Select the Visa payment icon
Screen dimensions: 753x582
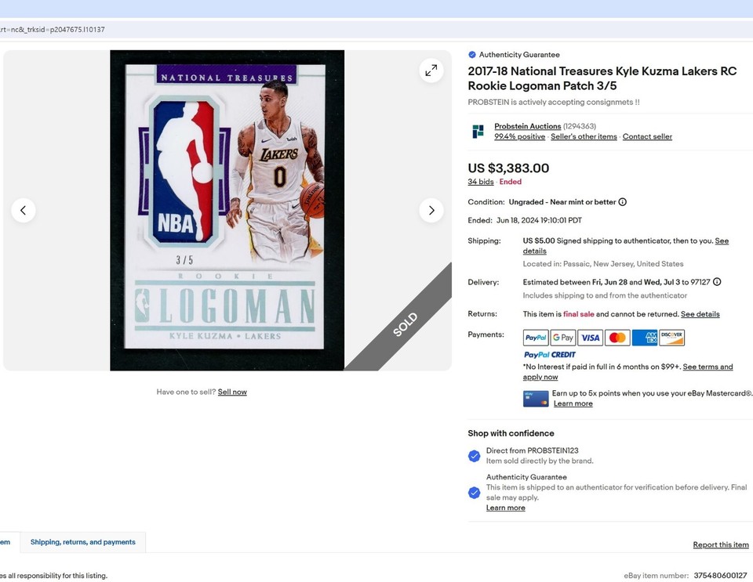tap(590, 337)
